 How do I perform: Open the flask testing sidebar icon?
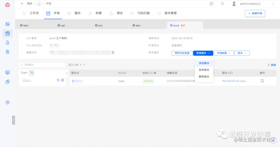(8, 43)
